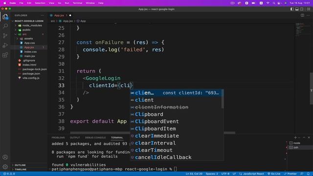The height and width of the screenshot is (176, 313).
Task: Open .gitignore file
Action: (29, 61)
